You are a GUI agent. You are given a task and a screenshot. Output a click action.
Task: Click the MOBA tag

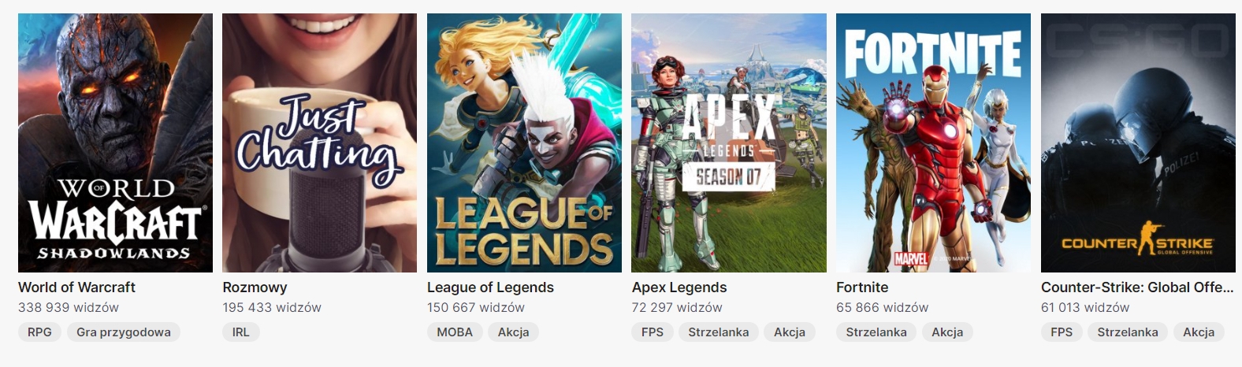455,332
